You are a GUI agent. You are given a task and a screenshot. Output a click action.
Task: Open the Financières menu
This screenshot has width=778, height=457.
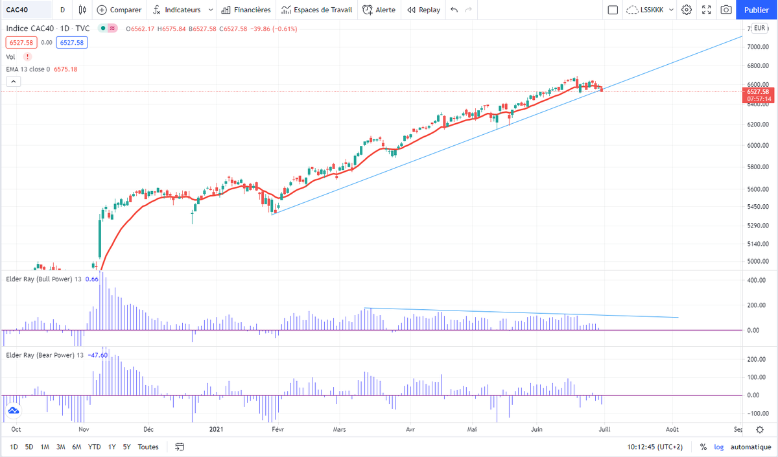point(246,10)
